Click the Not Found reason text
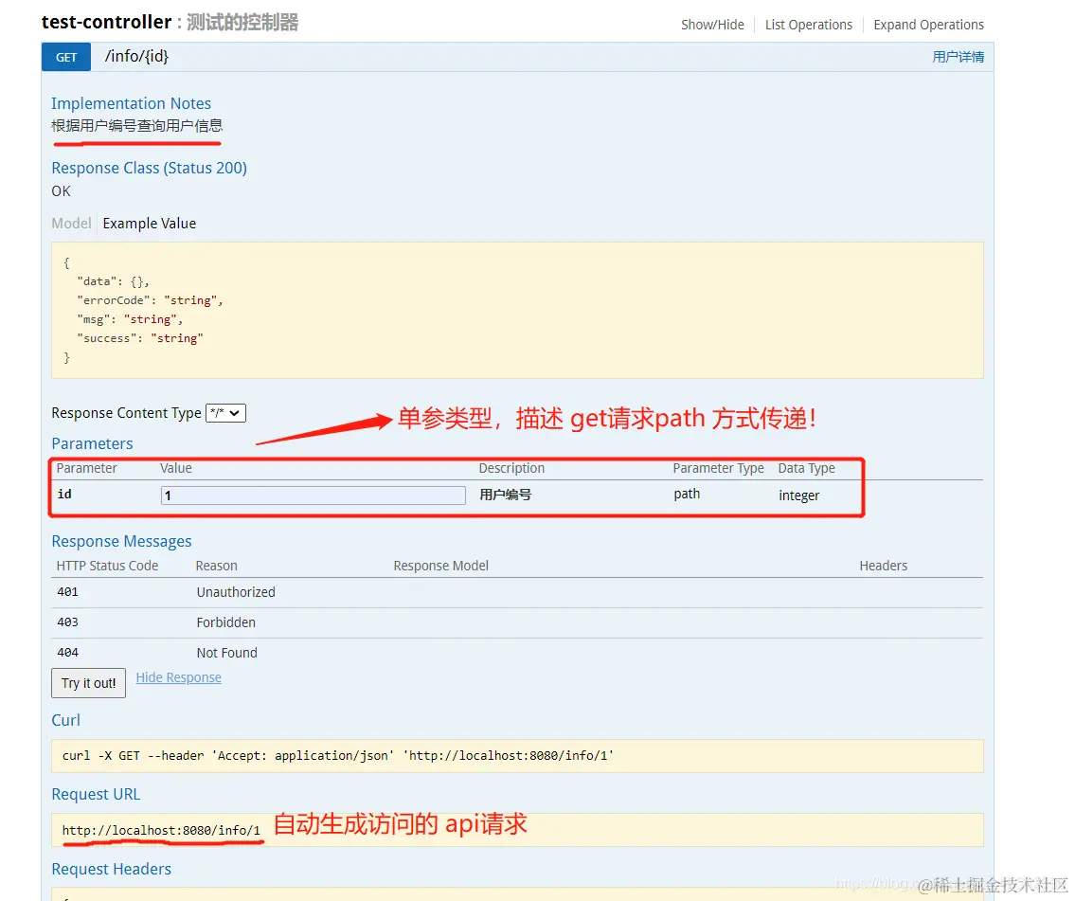This screenshot has width=1075, height=901. 227,653
